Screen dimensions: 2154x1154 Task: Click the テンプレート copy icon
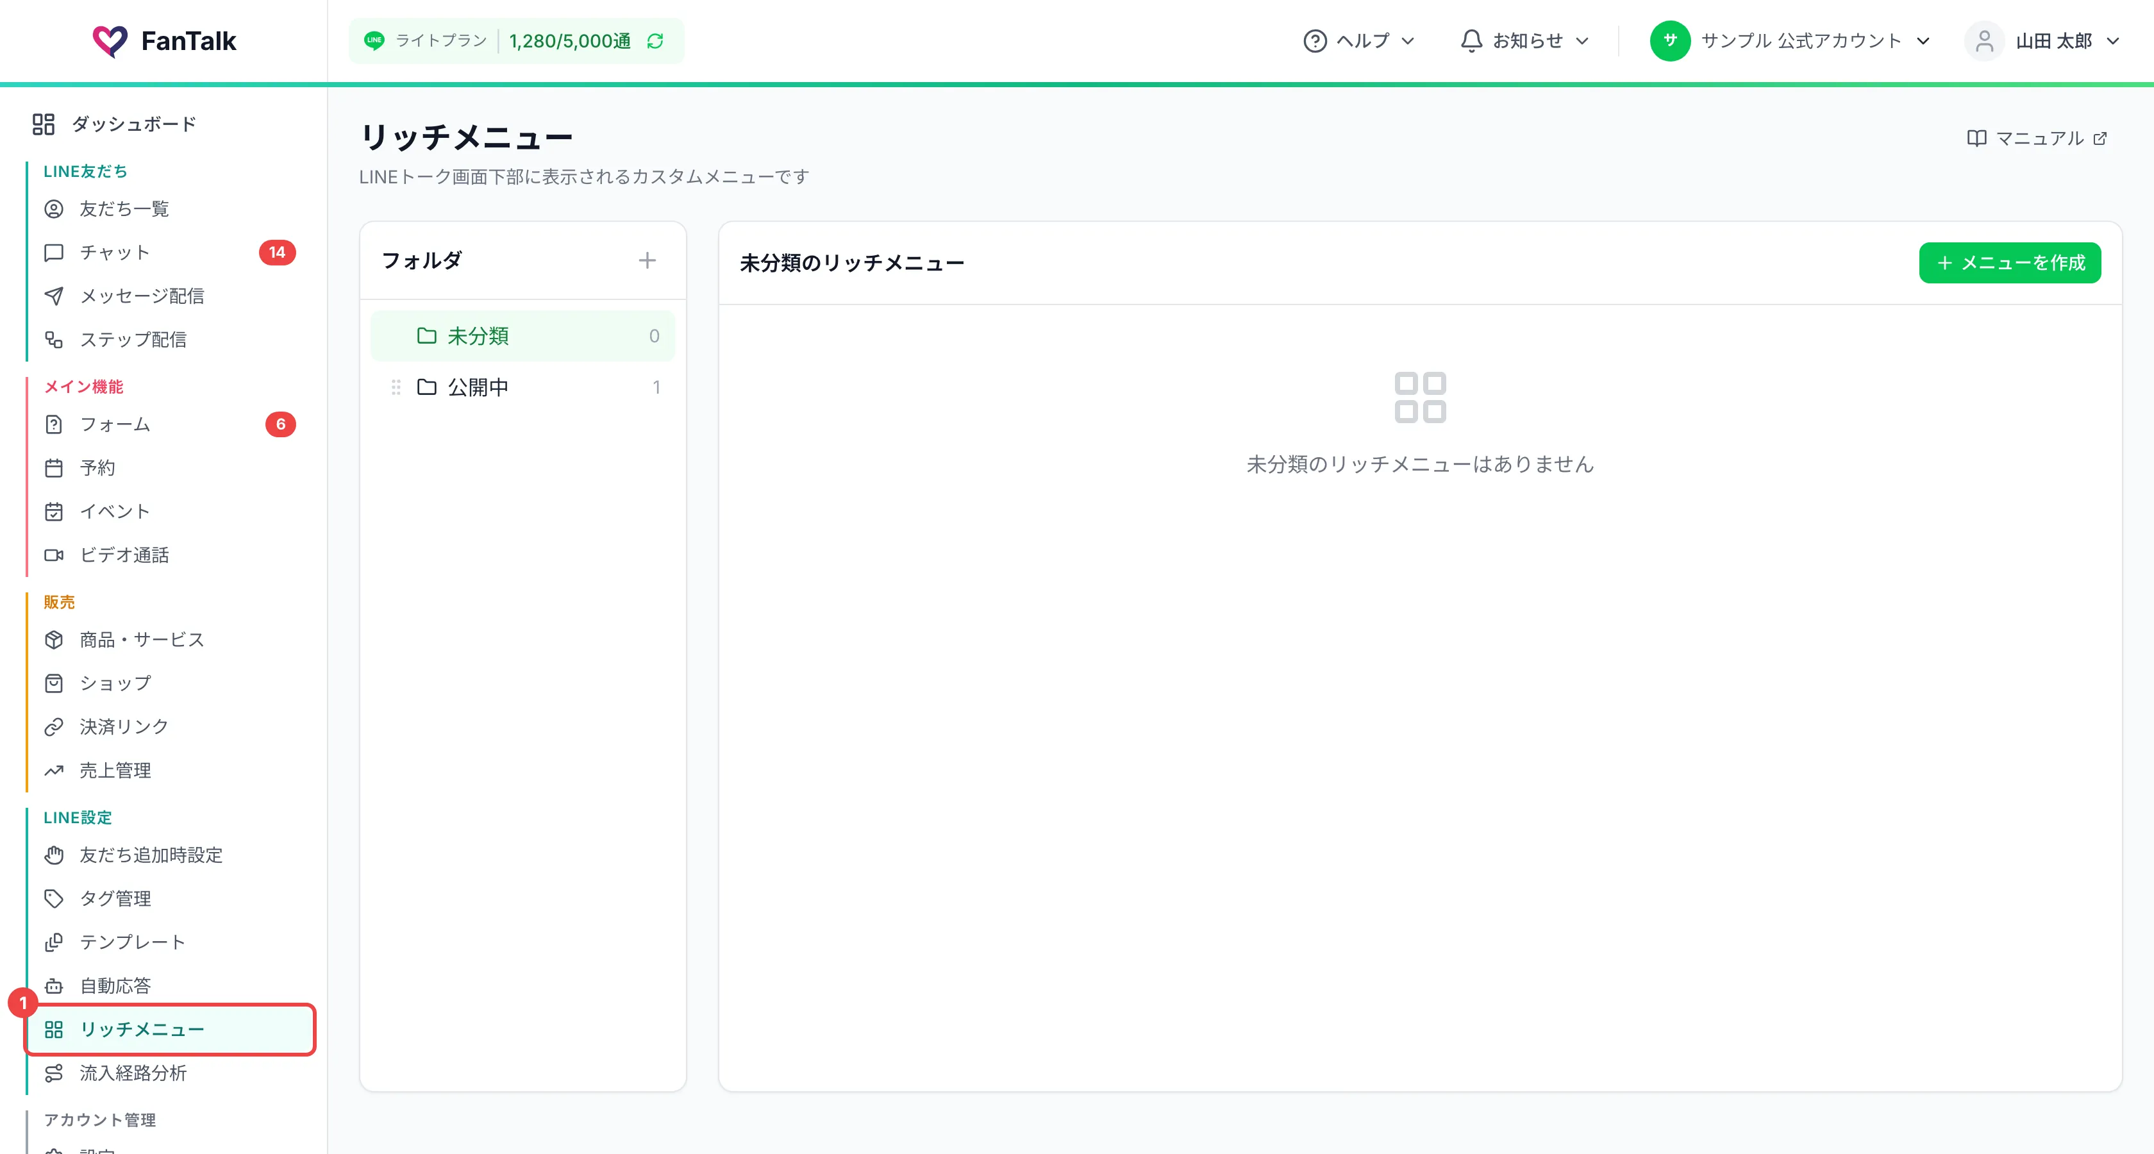point(53,942)
